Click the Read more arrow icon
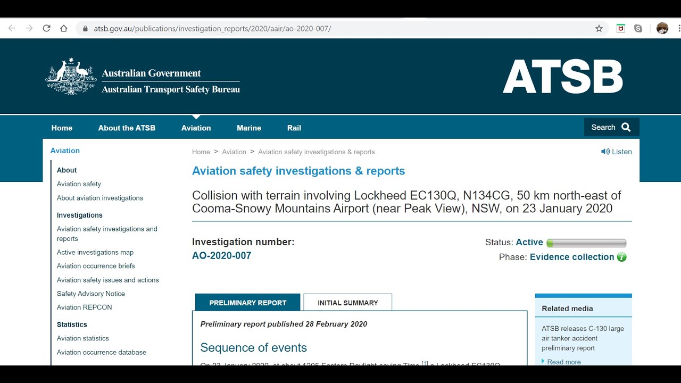 coord(543,361)
